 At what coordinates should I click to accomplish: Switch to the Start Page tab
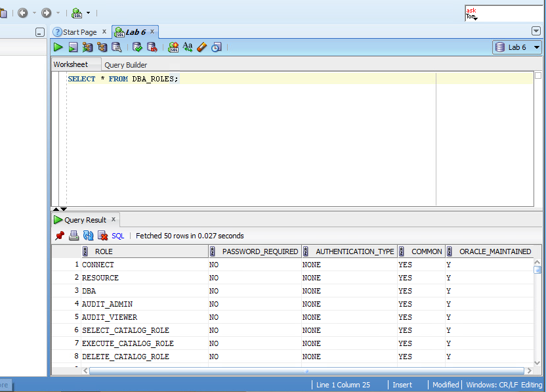tap(79, 31)
